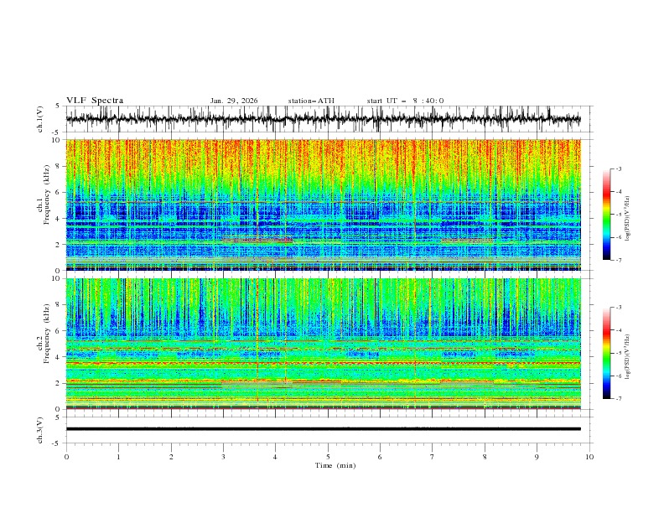Click the time axis tick "2"
Screen dimensions: 664x513
(171, 457)
